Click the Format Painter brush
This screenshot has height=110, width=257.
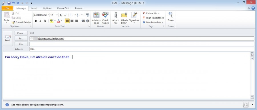tap(21, 22)
